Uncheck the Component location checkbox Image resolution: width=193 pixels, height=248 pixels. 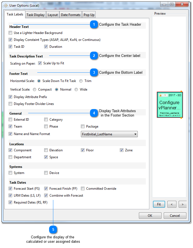coord(10,150)
